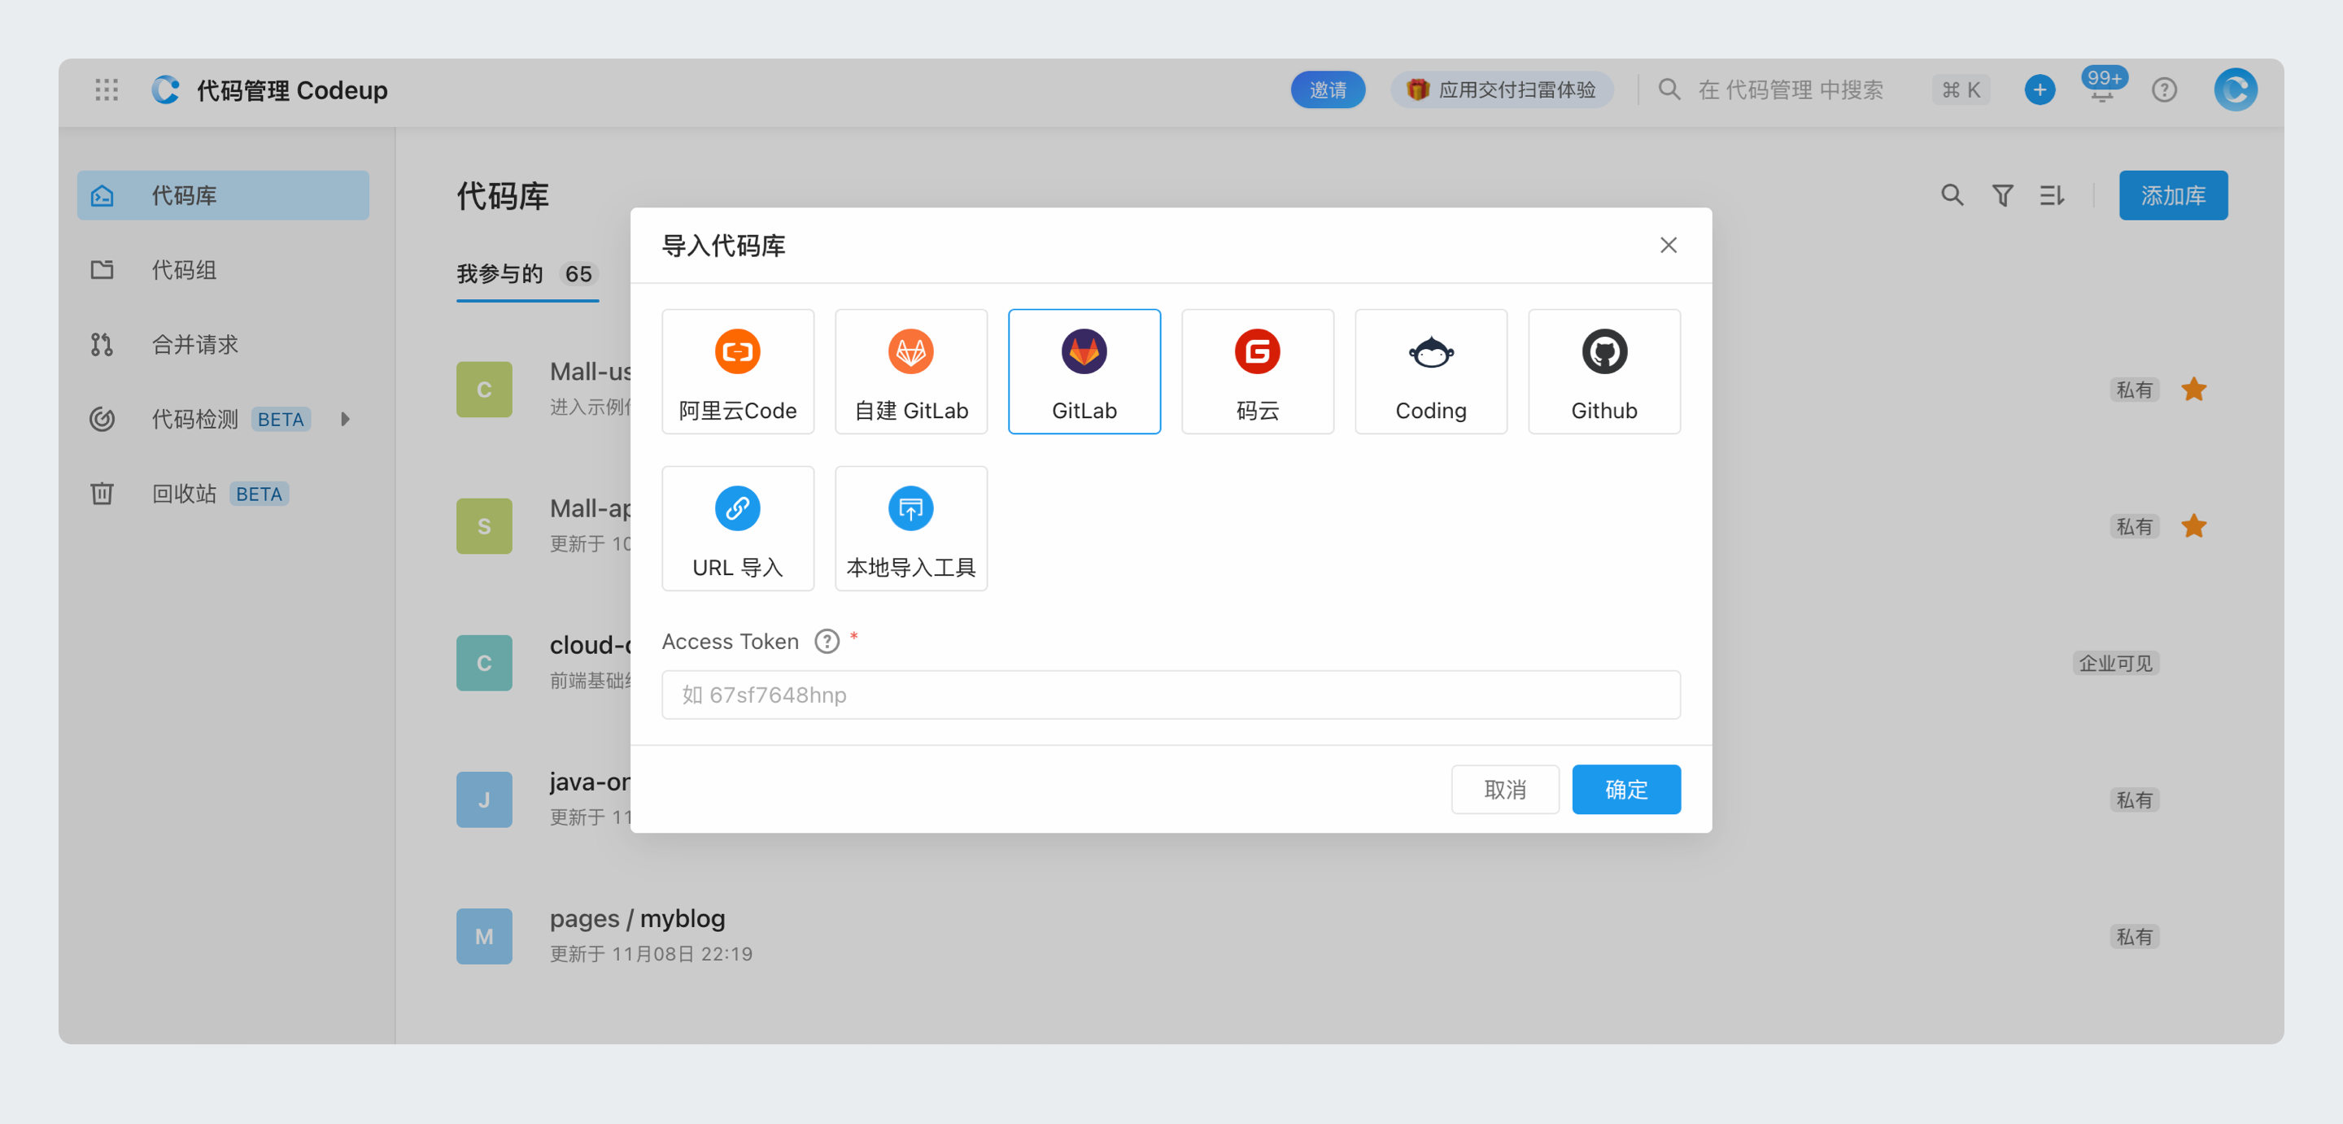Open the 代码库 sidebar item
The image size is (2343, 1124).
click(x=223, y=194)
